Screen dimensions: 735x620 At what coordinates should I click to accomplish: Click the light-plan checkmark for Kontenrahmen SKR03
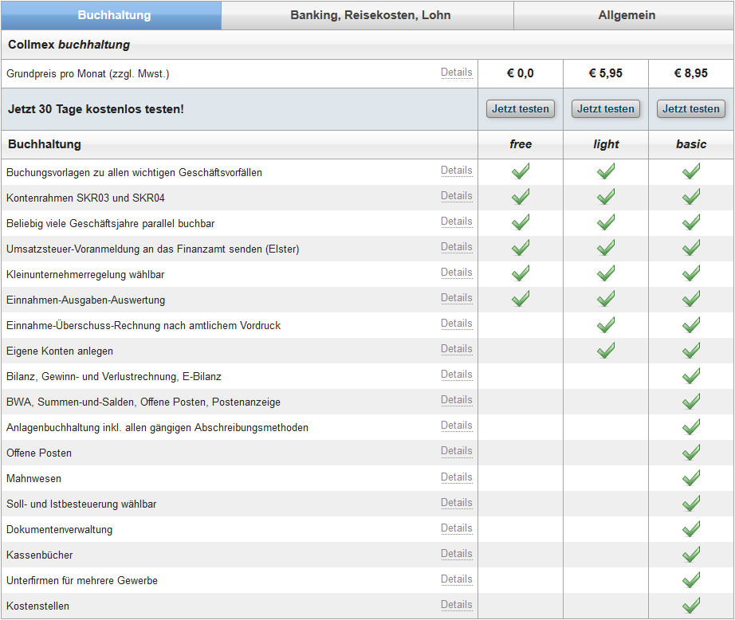pos(606,196)
